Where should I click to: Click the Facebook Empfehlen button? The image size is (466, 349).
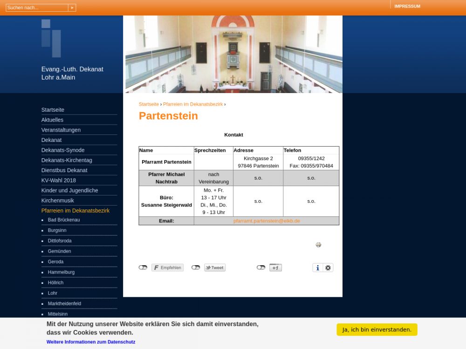point(167,268)
